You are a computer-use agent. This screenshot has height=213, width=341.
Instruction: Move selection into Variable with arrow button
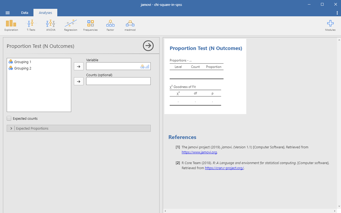[79, 67]
